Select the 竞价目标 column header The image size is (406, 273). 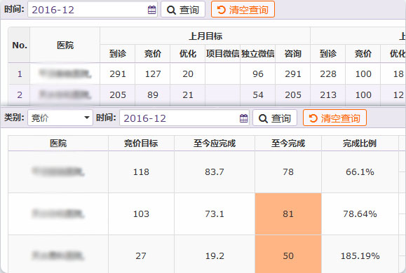point(141,143)
